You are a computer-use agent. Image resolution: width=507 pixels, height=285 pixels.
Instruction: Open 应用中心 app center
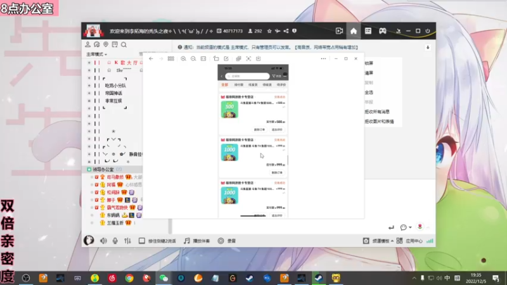[409, 241]
